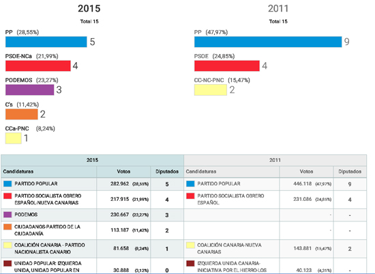
Task: Click the Votos column header for 2011
Action: (x=306, y=172)
